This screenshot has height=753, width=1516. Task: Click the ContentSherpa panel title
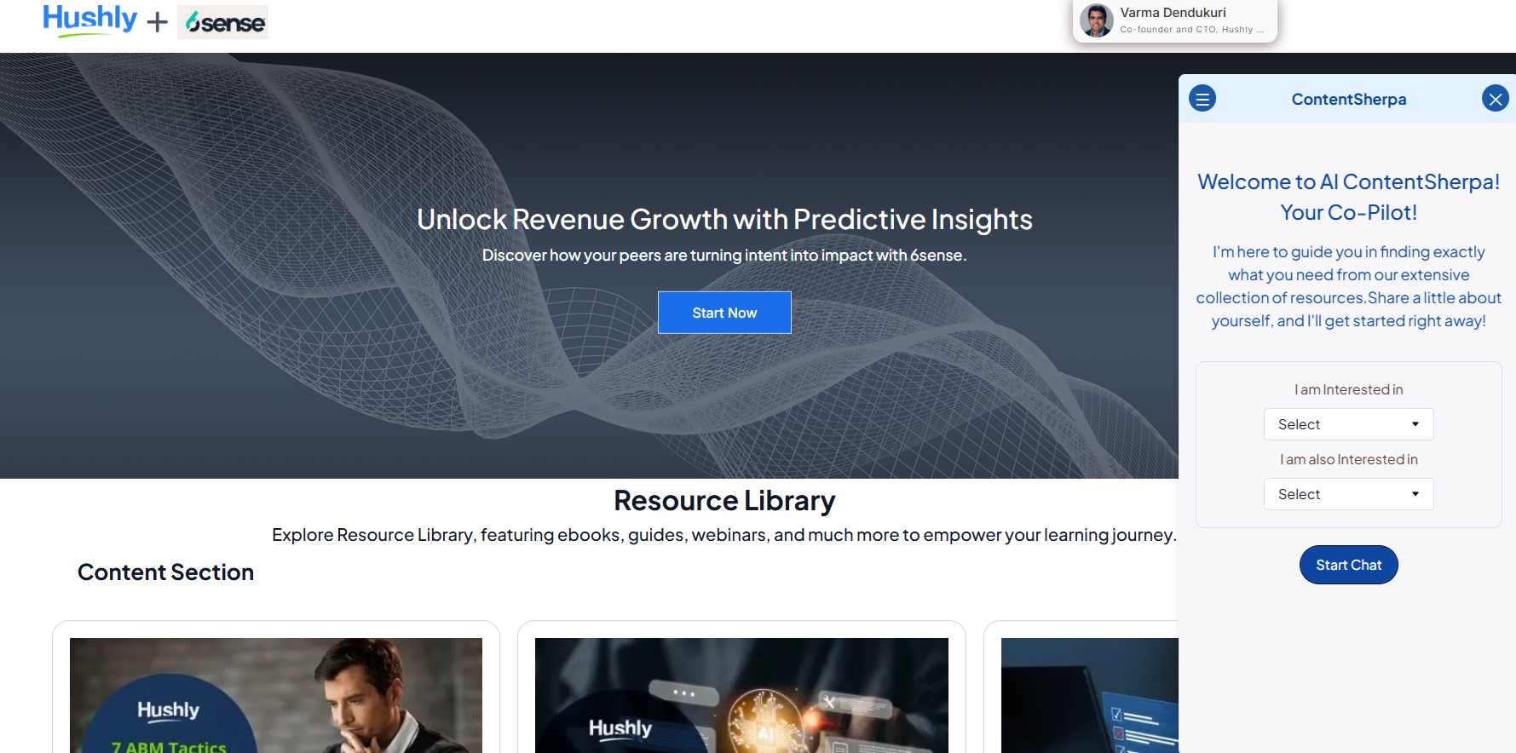tap(1349, 99)
